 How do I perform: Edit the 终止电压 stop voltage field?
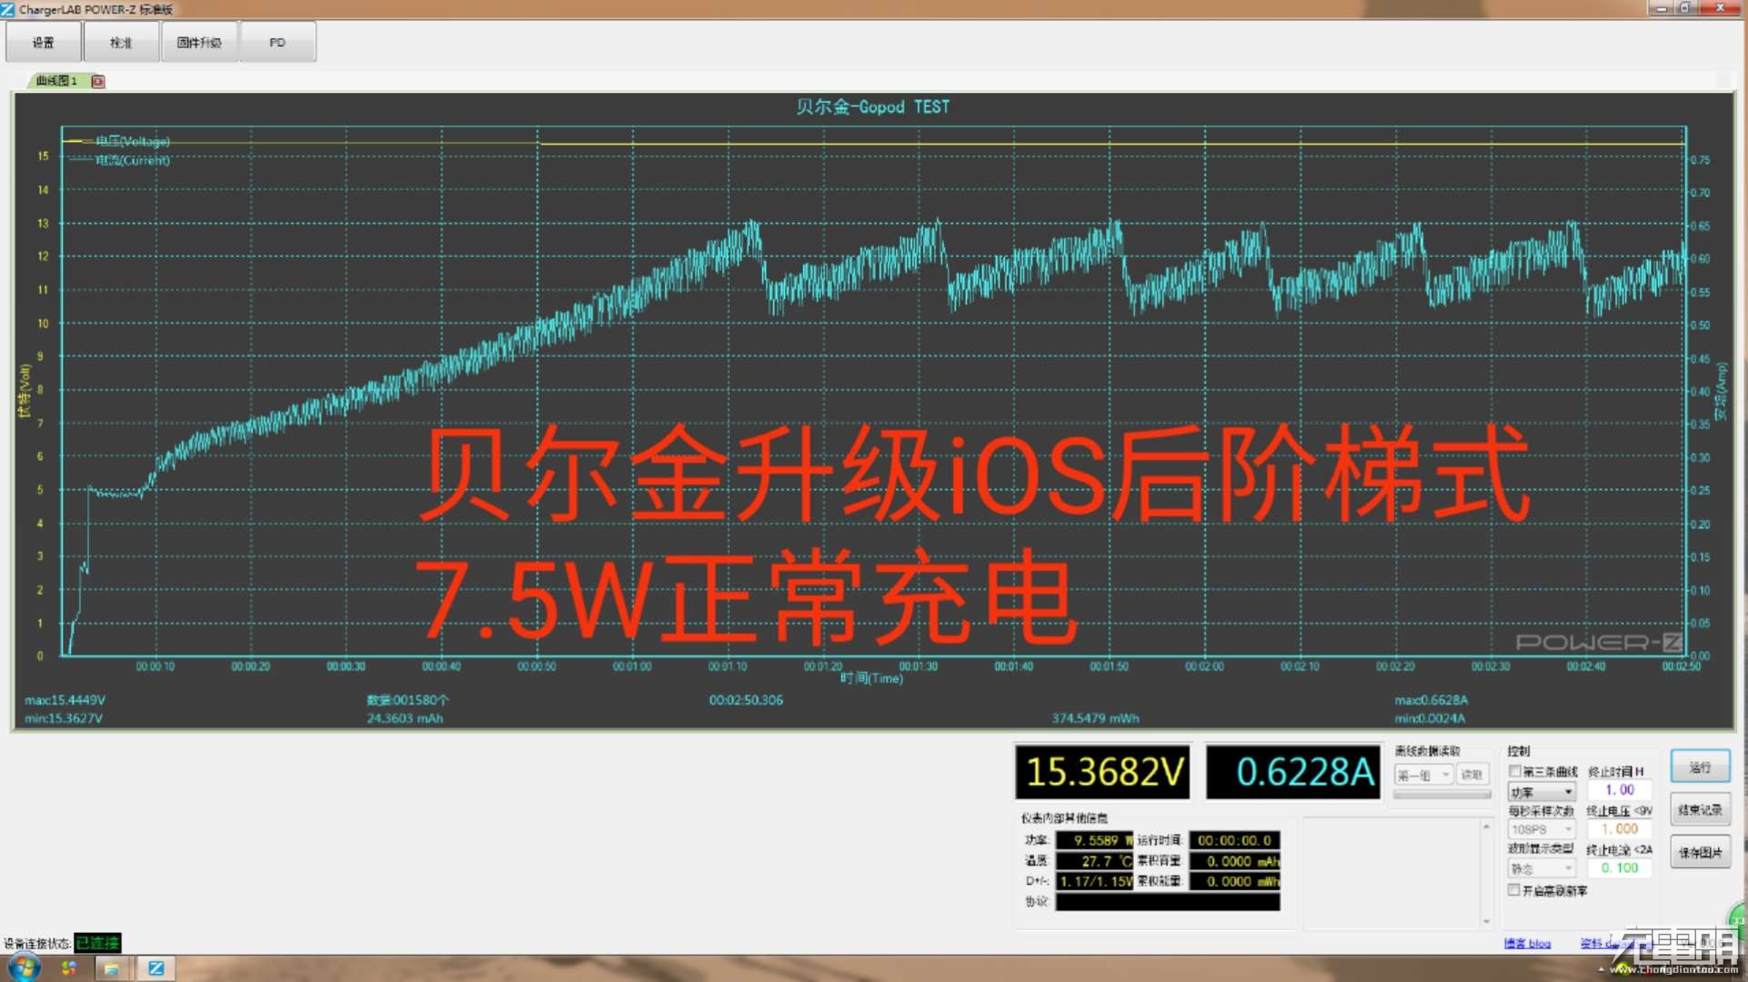point(1620,829)
